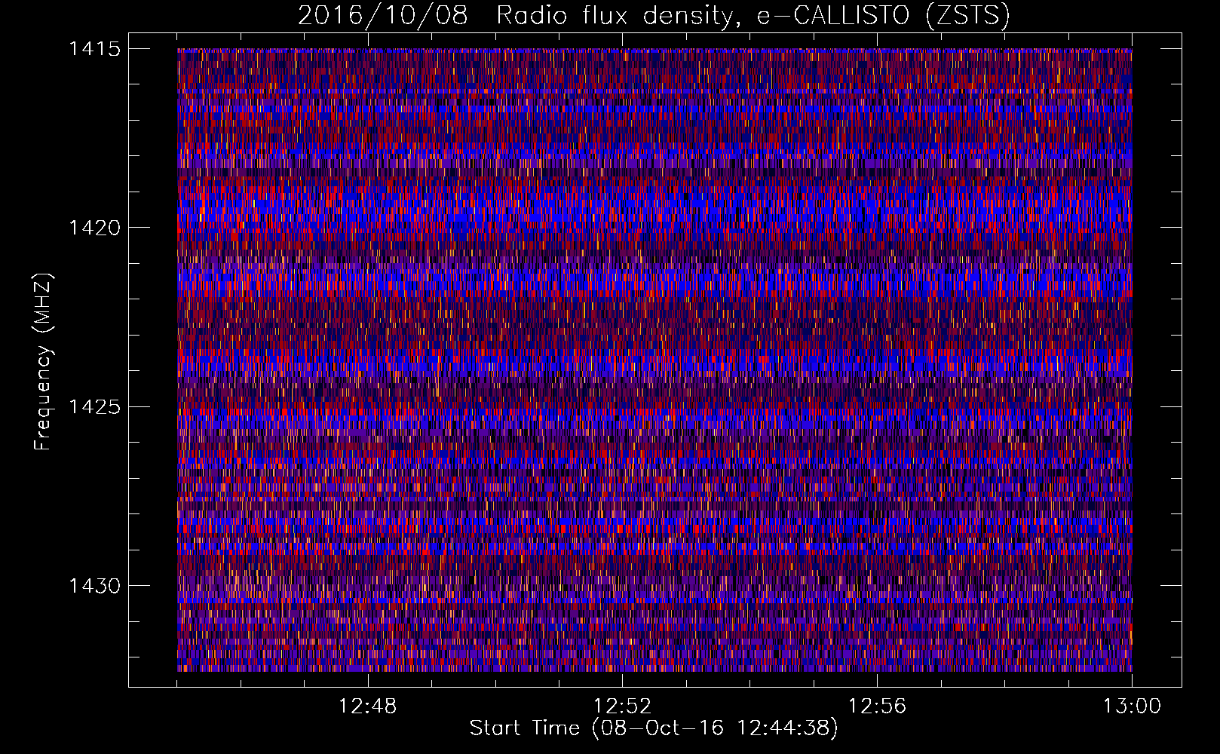
Task: Click the 'Frequency (MHZ)' axis title
Action: tap(43, 362)
